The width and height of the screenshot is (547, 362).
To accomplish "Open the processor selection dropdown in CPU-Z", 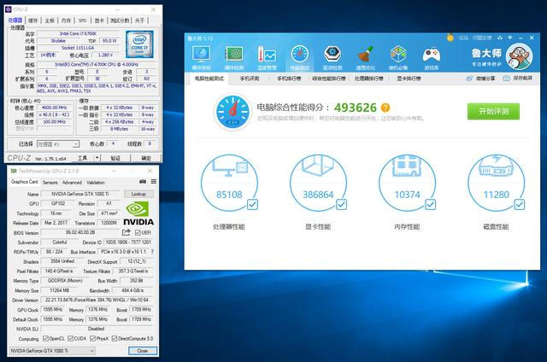I will pos(58,144).
